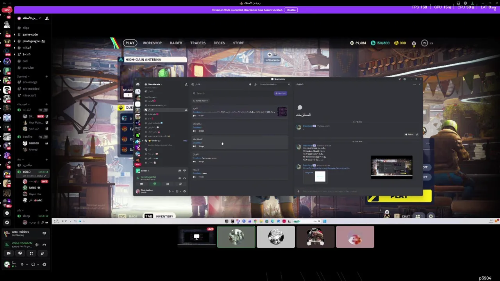Viewport: 500px width, 281px height.
Task: Toggle the camera on
Action: (x=9, y=253)
